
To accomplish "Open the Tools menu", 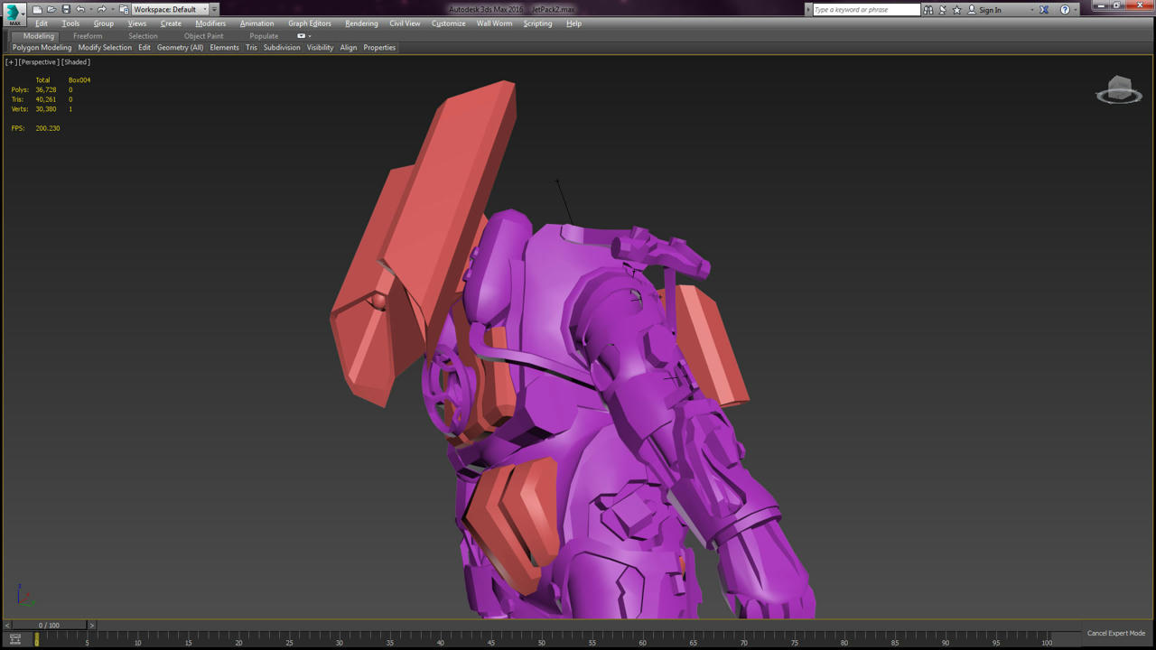I will point(70,23).
